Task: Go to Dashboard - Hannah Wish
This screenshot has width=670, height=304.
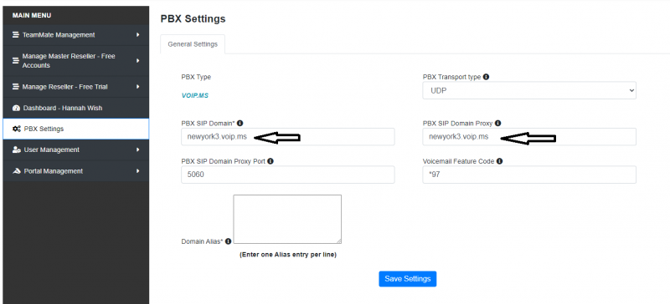Action: (x=76, y=108)
